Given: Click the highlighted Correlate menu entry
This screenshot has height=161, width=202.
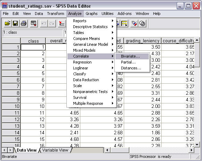Looking at the screenshot, I should coord(91,56).
